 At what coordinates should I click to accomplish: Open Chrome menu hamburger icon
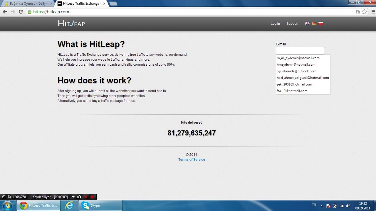click(373, 12)
